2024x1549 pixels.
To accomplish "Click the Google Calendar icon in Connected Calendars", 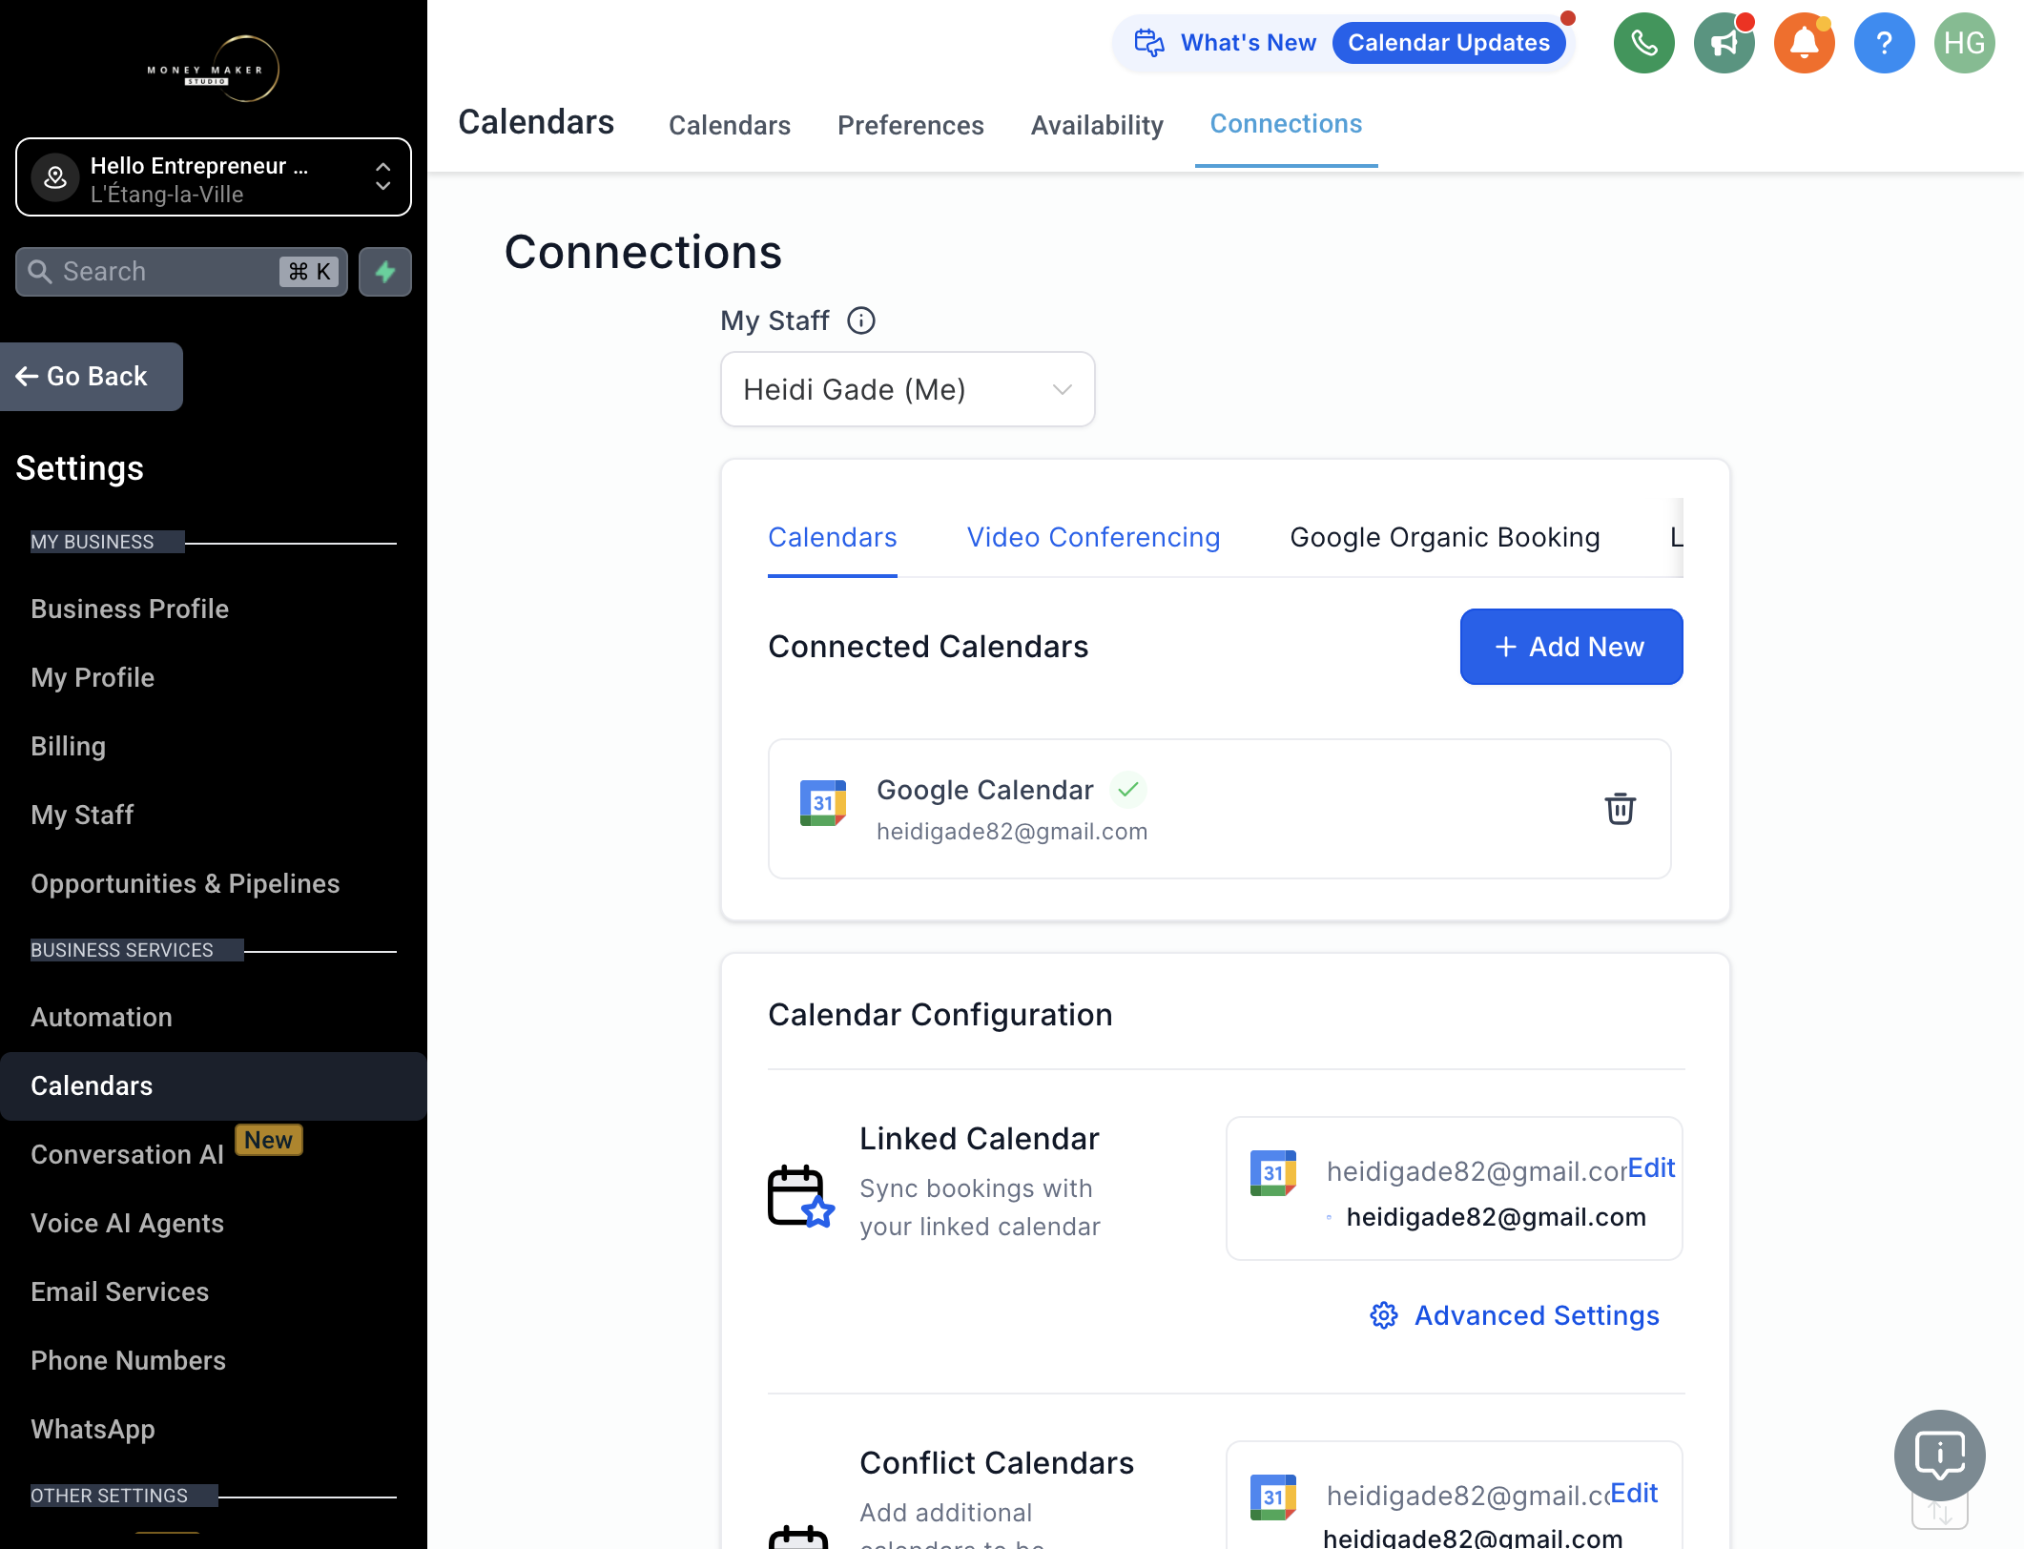I will pyautogui.click(x=823, y=803).
